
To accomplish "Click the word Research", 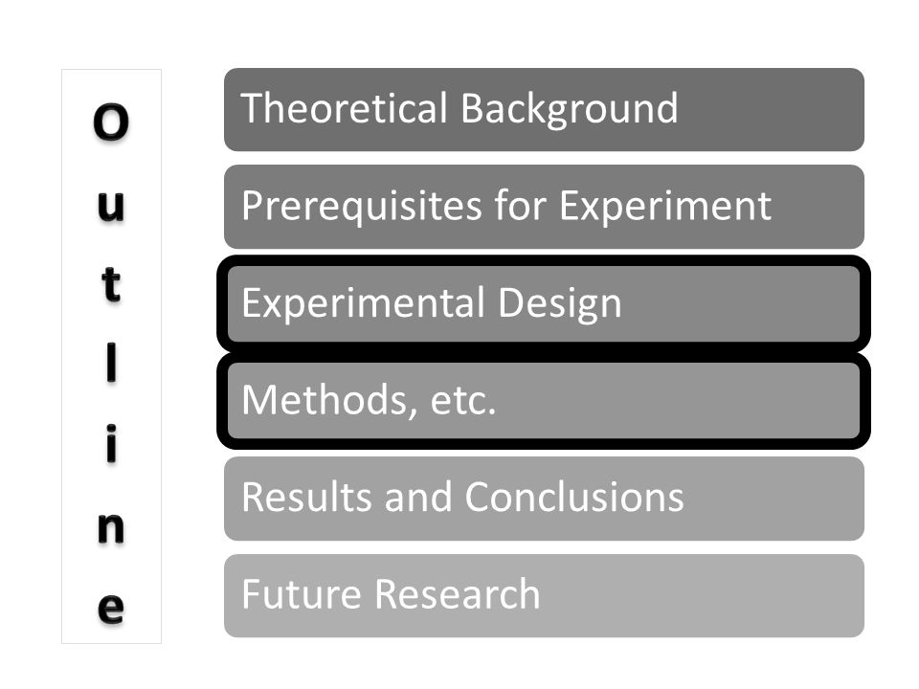I will (458, 594).
